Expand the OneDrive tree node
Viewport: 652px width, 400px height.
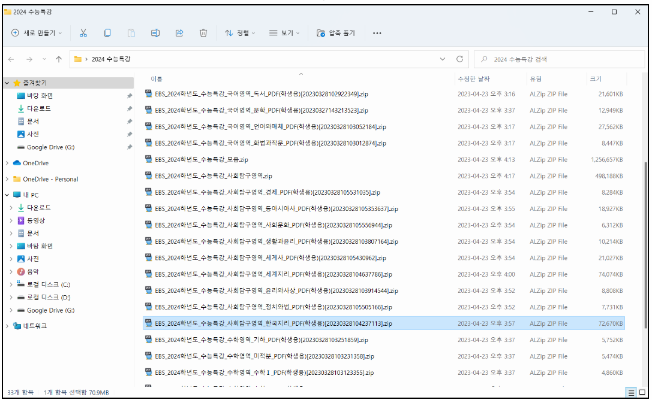7,163
